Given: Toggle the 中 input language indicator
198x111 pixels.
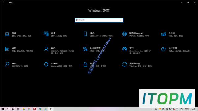Looking at the screenshot, I should [177, 109].
